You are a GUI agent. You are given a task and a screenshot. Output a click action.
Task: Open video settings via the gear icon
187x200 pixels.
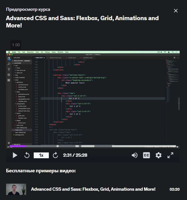pyautogui.click(x=158, y=155)
